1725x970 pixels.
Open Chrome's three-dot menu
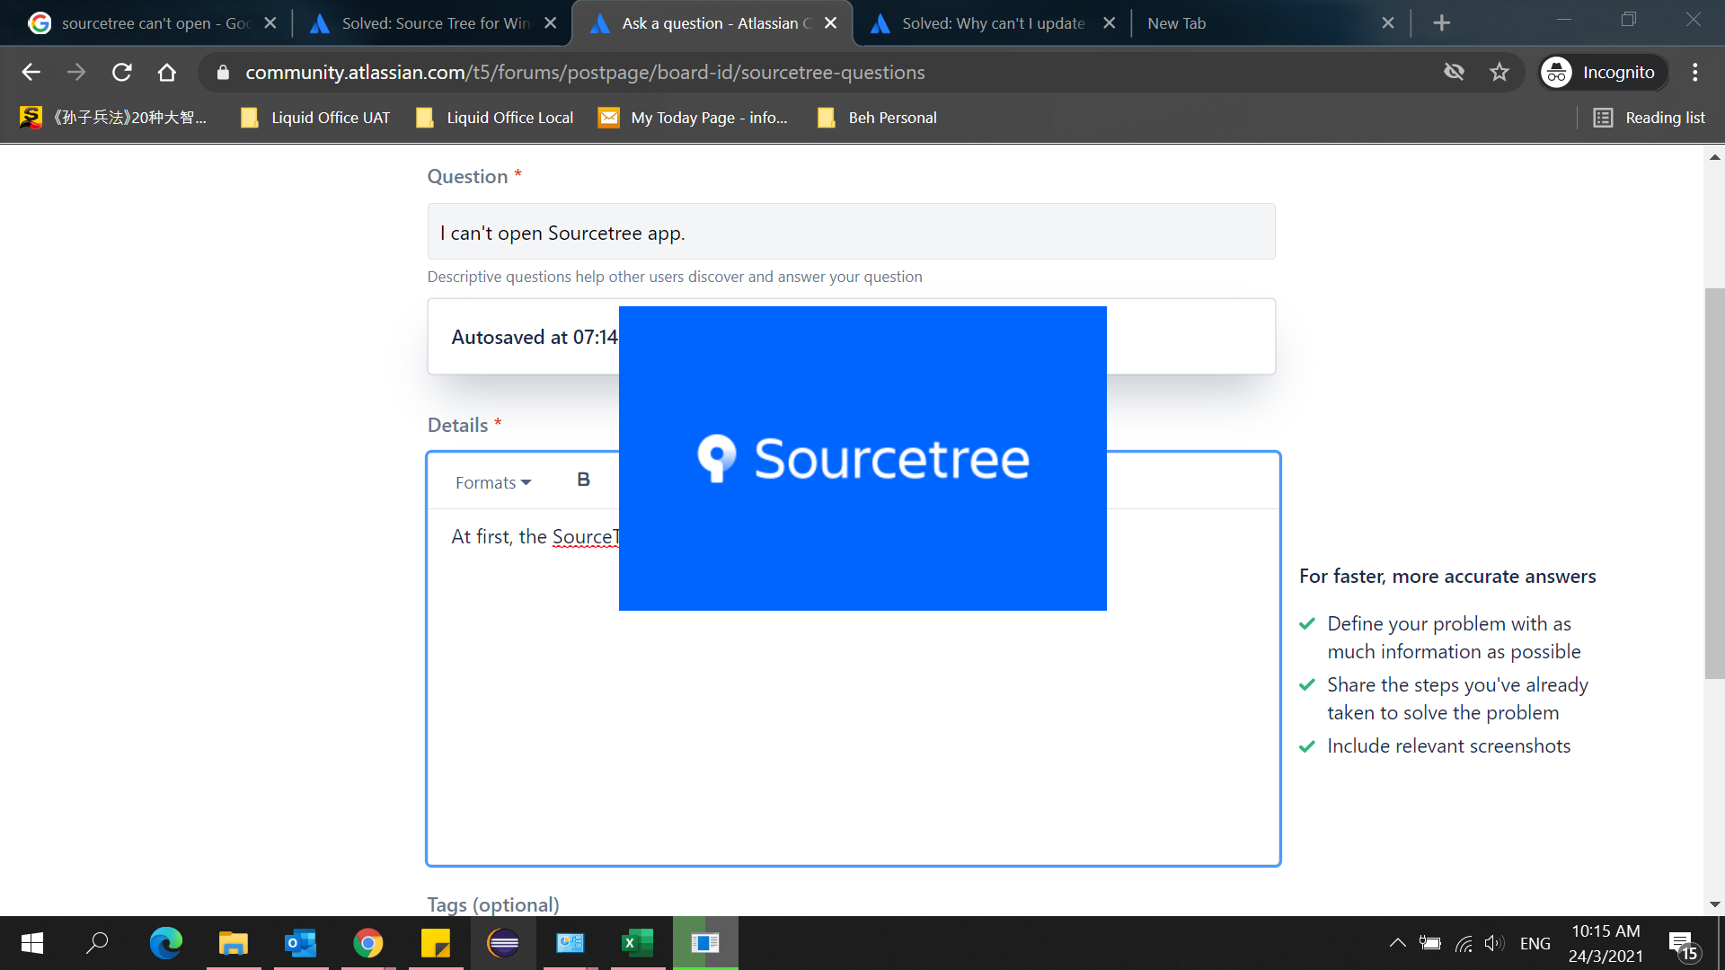click(x=1695, y=72)
